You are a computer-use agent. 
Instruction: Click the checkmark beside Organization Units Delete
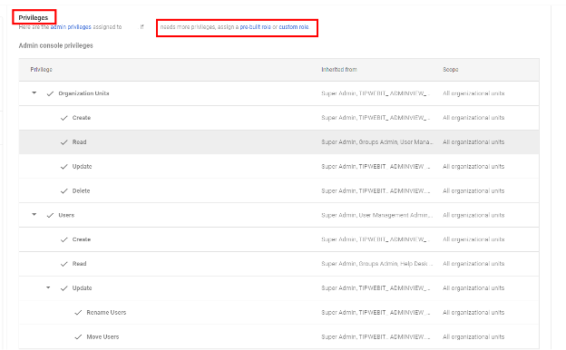63,191
